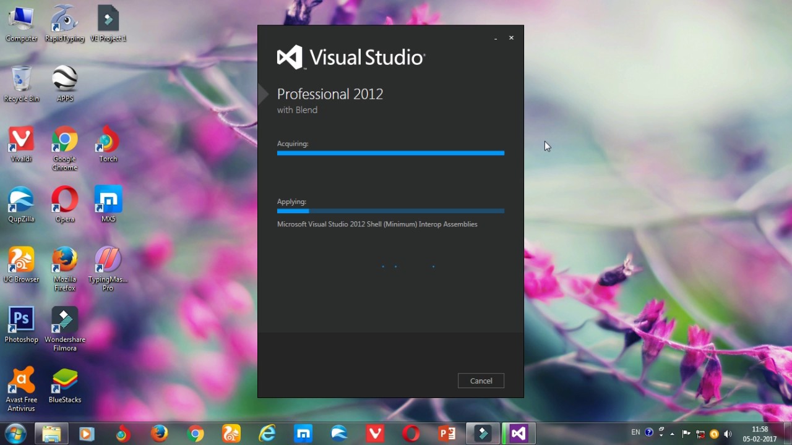Select the APPS desktop icon
The image size is (792, 445).
(65, 85)
